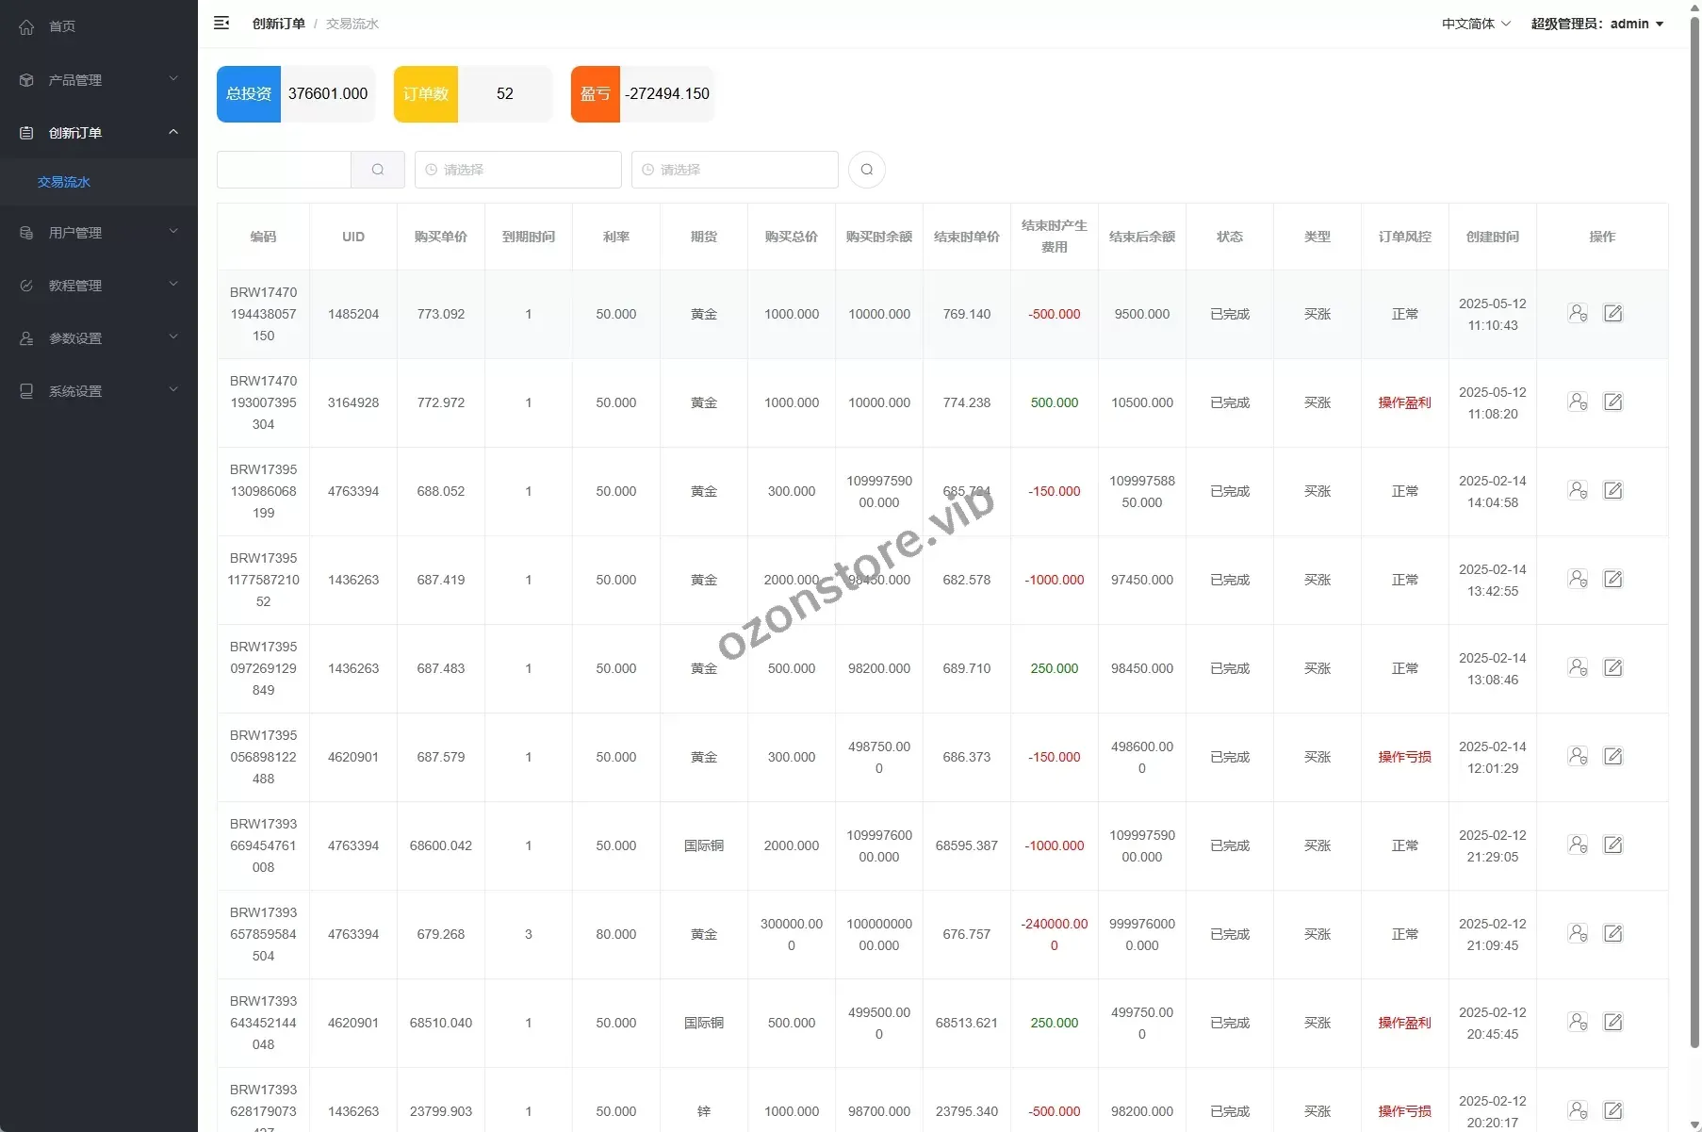
Task: Open the admin account dropdown
Action: tap(1596, 24)
